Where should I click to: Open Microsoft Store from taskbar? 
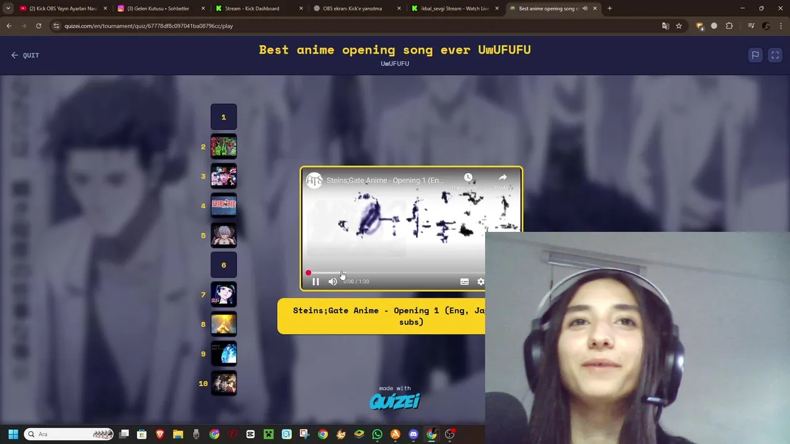click(x=142, y=434)
